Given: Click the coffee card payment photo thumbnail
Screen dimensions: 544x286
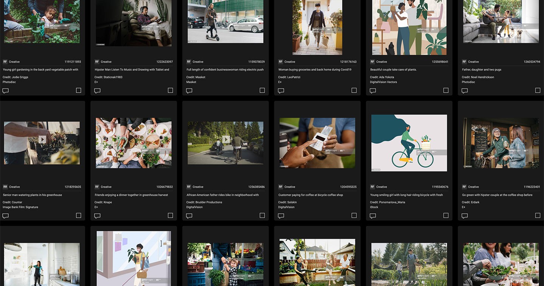Looking at the screenshot, I should (317, 143).
